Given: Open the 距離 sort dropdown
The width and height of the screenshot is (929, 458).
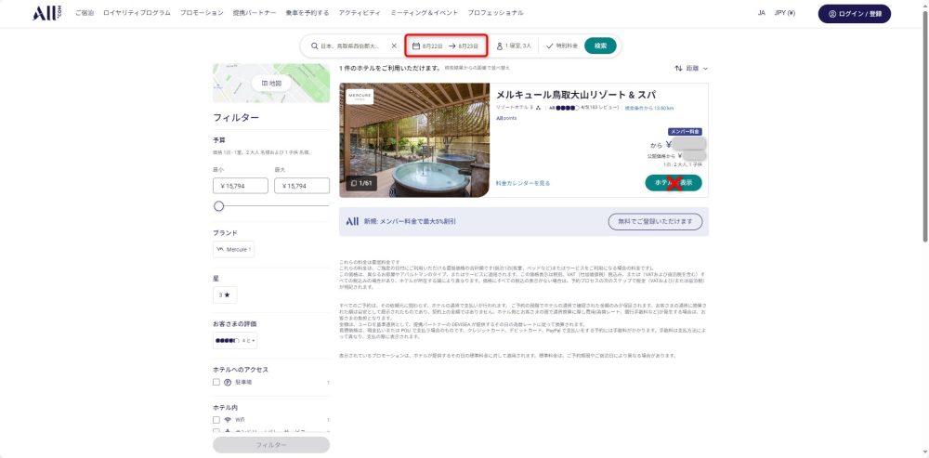Looking at the screenshot, I should click(x=697, y=69).
